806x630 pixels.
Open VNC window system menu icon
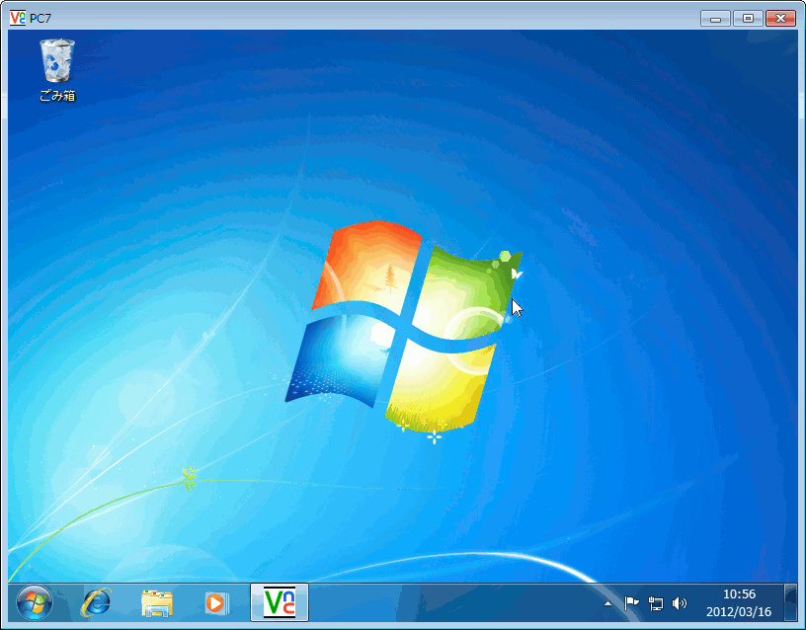tap(17, 18)
